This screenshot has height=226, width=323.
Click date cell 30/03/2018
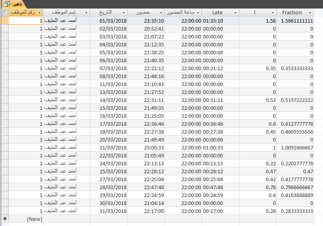[109, 203]
